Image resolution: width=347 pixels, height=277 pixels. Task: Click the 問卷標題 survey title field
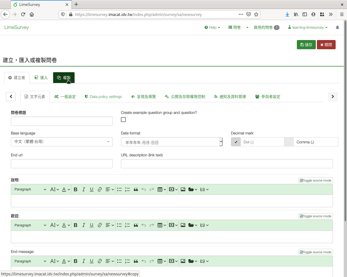[62, 121]
